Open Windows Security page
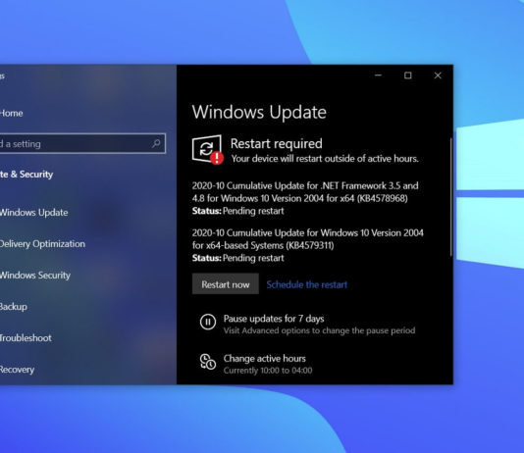Image resolution: width=524 pixels, height=453 pixels. coord(35,276)
